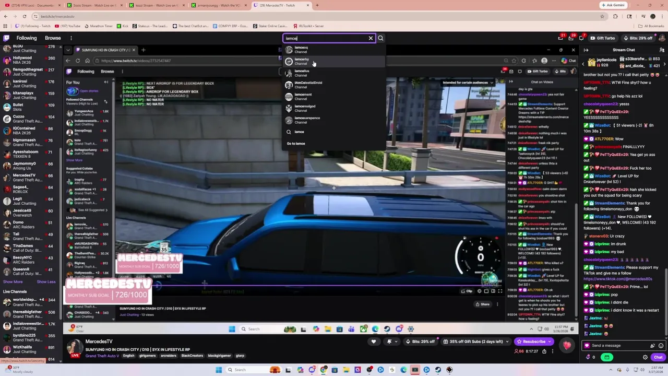Choose the plain iamce search term suggestion
The image size is (668, 376).
pyautogui.click(x=334, y=132)
